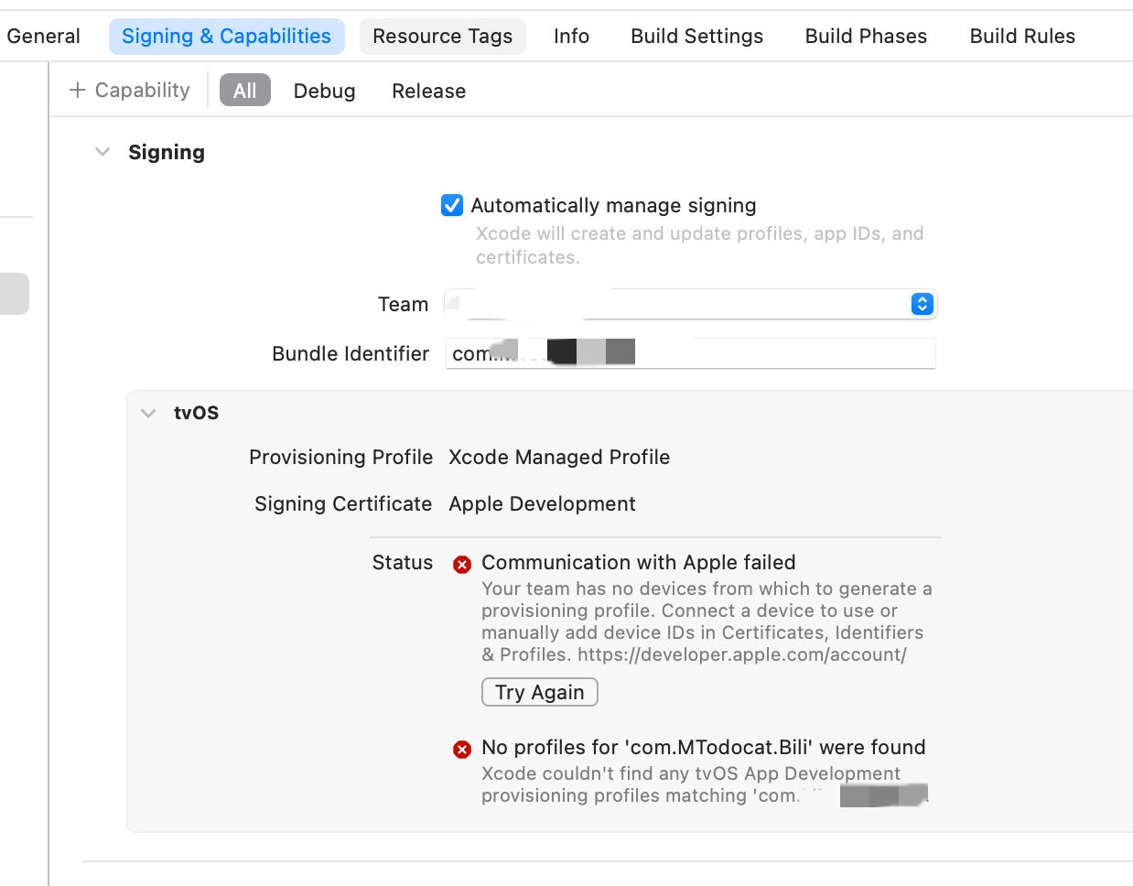Click the developer.apple.com account link
1133x886 pixels.
(x=741, y=654)
